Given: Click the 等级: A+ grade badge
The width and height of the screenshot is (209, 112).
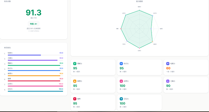Looking at the screenshot, I should (x=34, y=24).
